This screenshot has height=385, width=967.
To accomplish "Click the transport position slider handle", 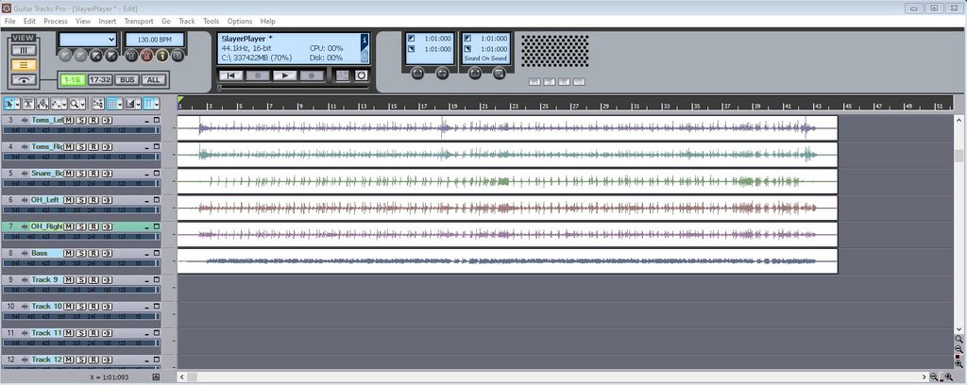I will (x=219, y=88).
